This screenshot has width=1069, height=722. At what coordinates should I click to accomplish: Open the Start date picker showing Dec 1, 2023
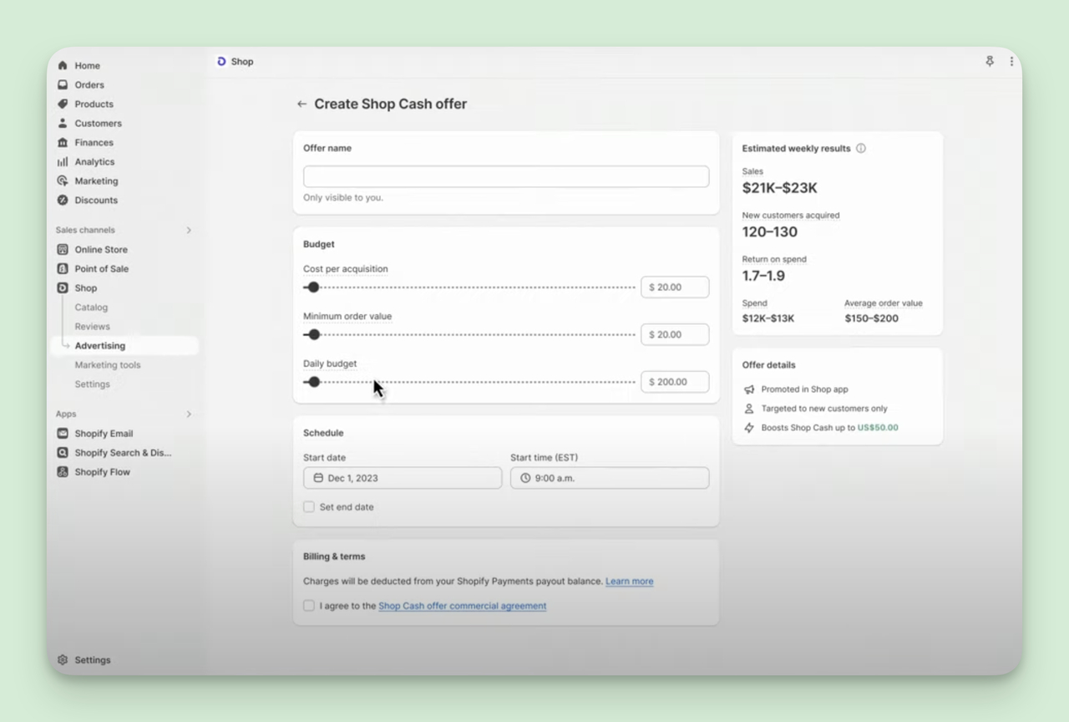coord(403,478)
